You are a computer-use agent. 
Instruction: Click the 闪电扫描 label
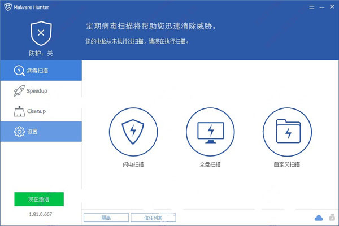pos(133,164)
